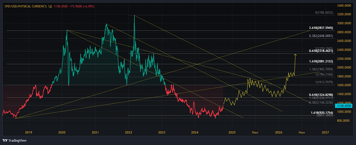
Task: Select the 1.618(2081.2122) Fibonacci level label
Action: point(321,61)
